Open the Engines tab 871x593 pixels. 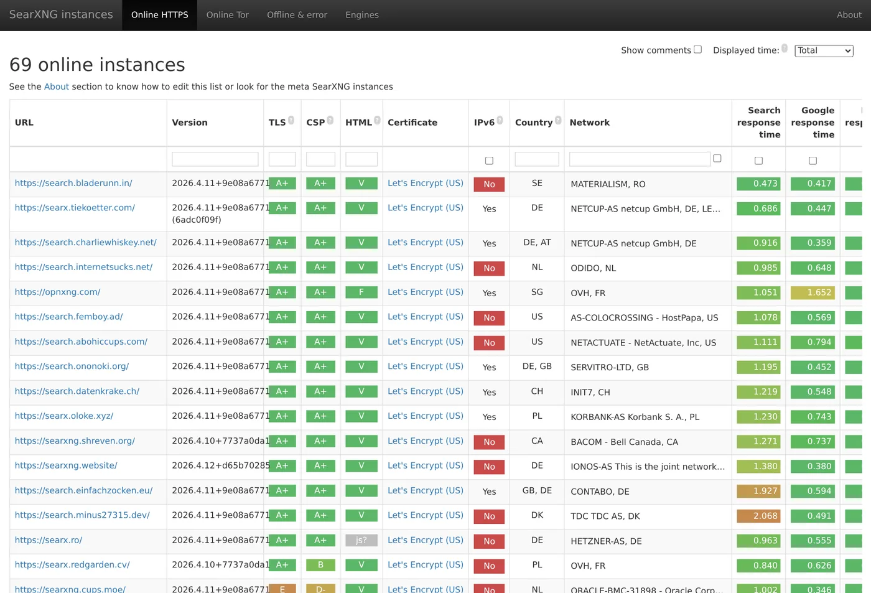(x=362, y=15)
